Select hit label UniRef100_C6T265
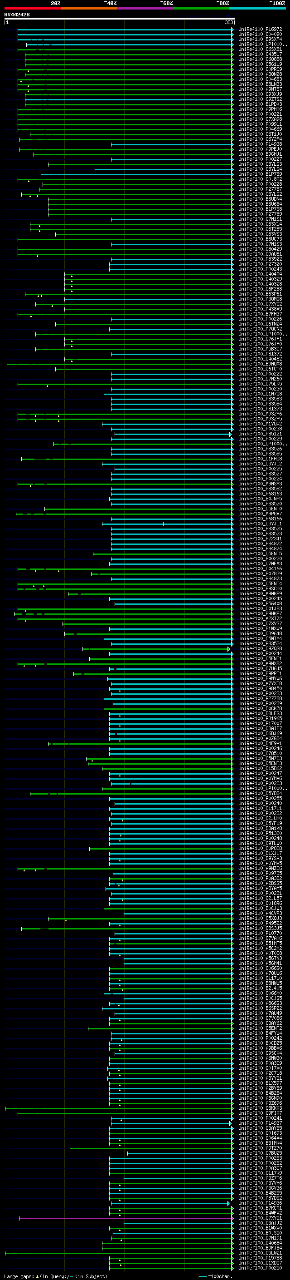The image size is (290, 1280). click(260, 229)
